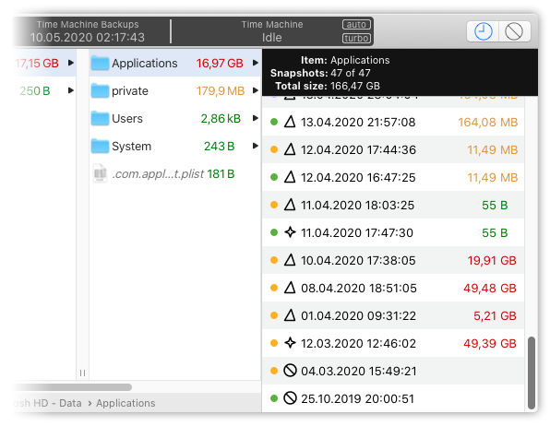This screenshot has width=550, height=426.
Task: Click no-entry icon of snapshot 04.03.2020 15:49:21
Action: 290,371
